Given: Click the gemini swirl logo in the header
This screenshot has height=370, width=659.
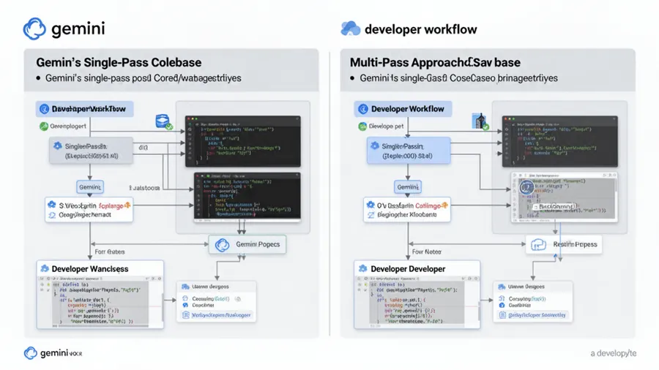Looking at the screenshot, I should point(34,29).
